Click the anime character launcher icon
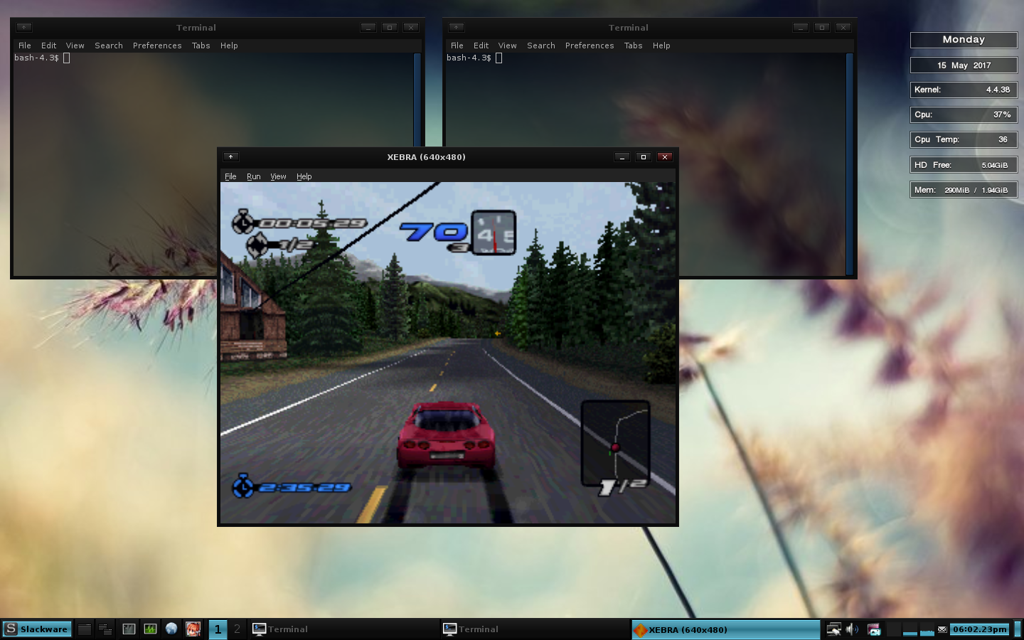 click(193, 629)
